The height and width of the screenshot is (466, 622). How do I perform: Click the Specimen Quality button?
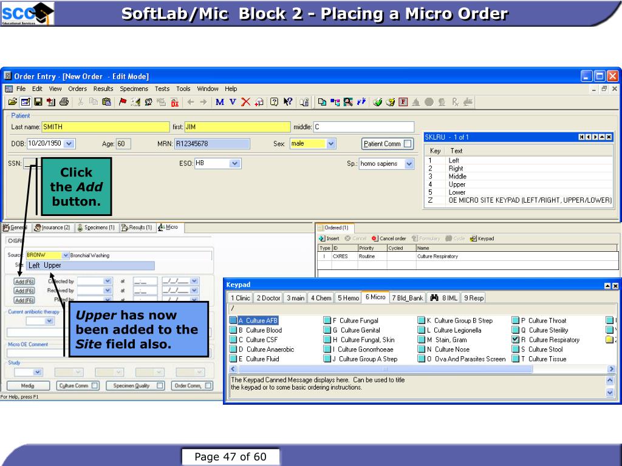pos(135,385)
